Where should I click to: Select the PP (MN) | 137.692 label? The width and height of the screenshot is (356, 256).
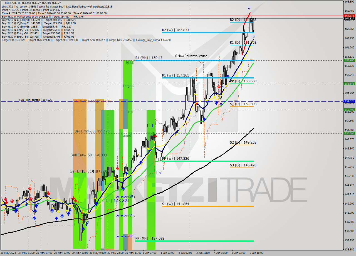click(x=150, y=238)
